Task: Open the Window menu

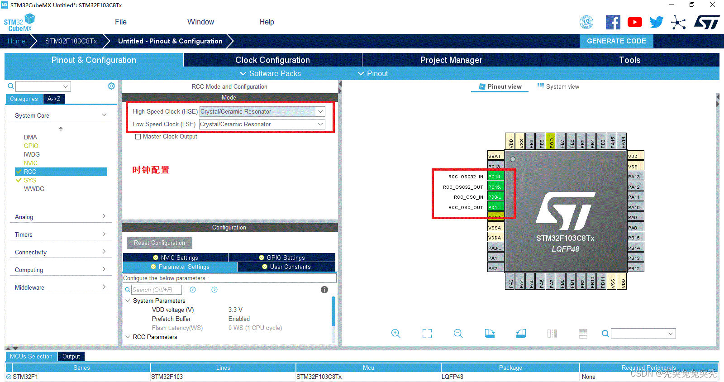Action: pos(200,22)
